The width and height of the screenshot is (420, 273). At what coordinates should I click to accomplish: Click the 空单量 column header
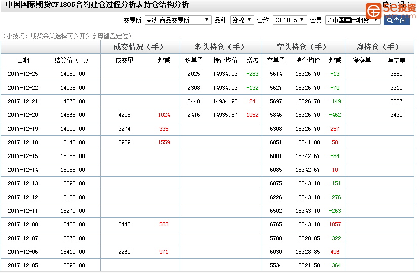[276, 61]
